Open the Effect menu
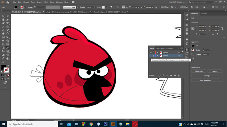The height and width of the screenshot is (127, 227). (46, 2)
